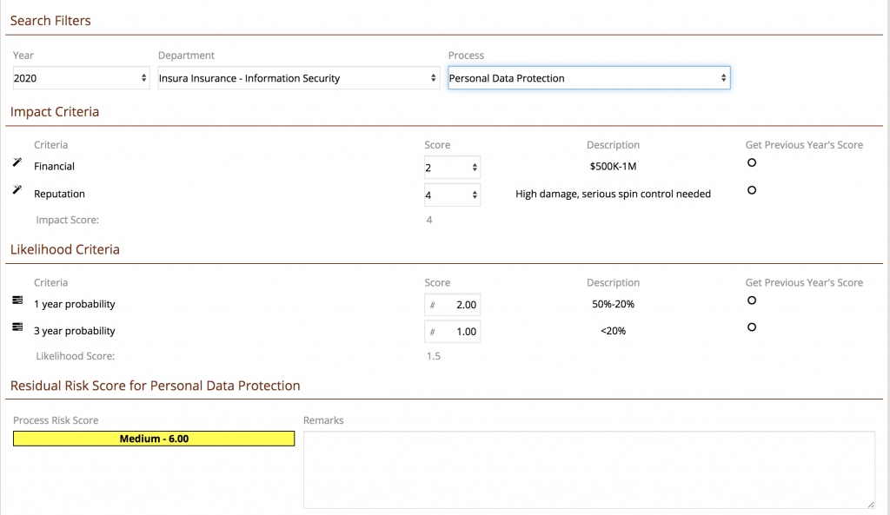Click the # symbol in the 1.00 score field
Image resolution: width=890 pixels, height=515 pixels.
[431, 331]
